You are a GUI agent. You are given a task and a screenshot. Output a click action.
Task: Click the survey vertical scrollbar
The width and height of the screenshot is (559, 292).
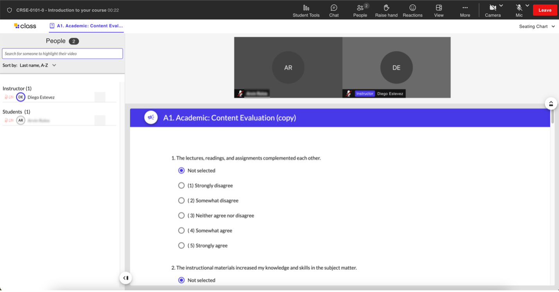click(552, 117)
